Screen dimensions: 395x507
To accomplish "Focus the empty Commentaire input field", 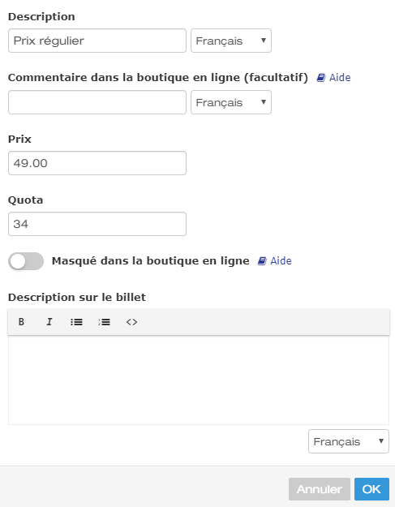I will [97, 102].
